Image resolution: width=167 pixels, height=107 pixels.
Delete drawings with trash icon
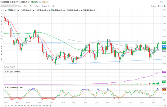[2, 48]
